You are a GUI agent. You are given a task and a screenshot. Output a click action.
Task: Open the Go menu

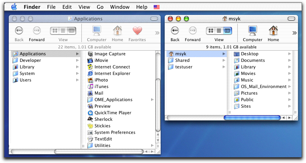click(100, 7)
